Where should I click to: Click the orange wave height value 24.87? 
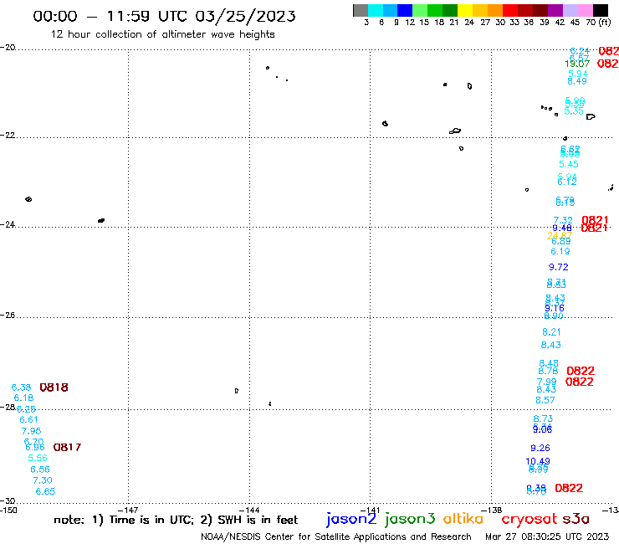click(x=560, y=236)
